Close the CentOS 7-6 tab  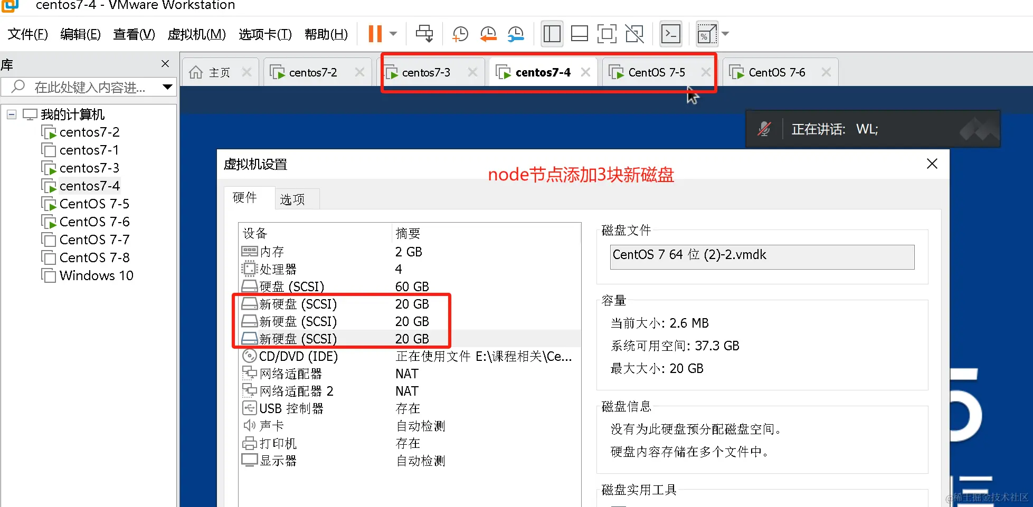(x=826, y=72)
